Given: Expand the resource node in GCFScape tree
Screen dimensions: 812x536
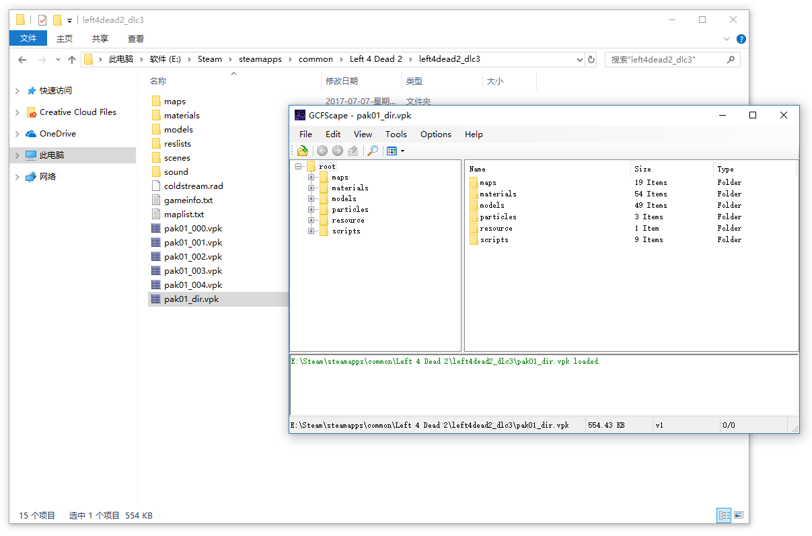Looking at the screenshot, I should [311, 220].
